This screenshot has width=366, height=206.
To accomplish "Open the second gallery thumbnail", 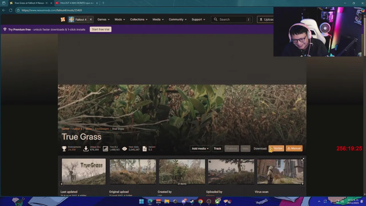I will [x=133, y=171].
